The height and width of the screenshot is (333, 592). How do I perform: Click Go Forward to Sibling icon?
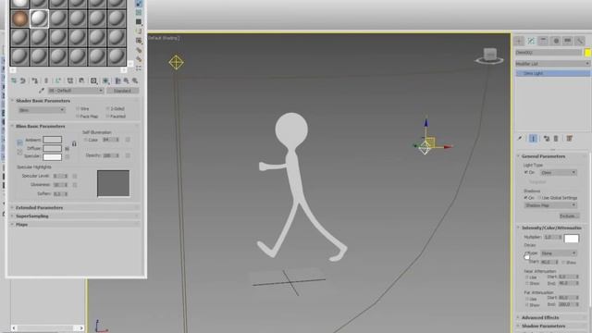(x=135, y=80)
